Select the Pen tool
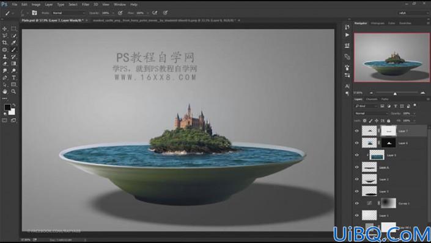Viewport: 431px width, 243px height. pos(5,78)
